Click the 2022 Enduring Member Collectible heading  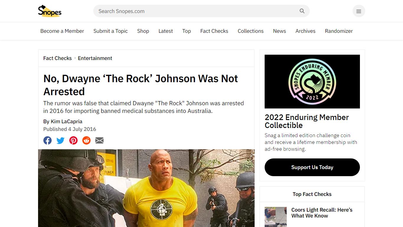tap(307, 121)
